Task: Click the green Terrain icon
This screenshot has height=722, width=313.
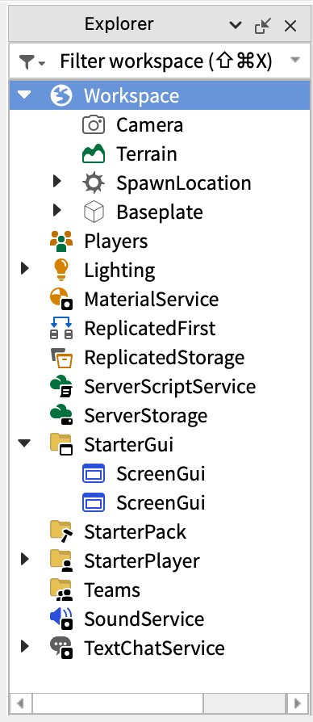Action: click(x=94, y=153)
